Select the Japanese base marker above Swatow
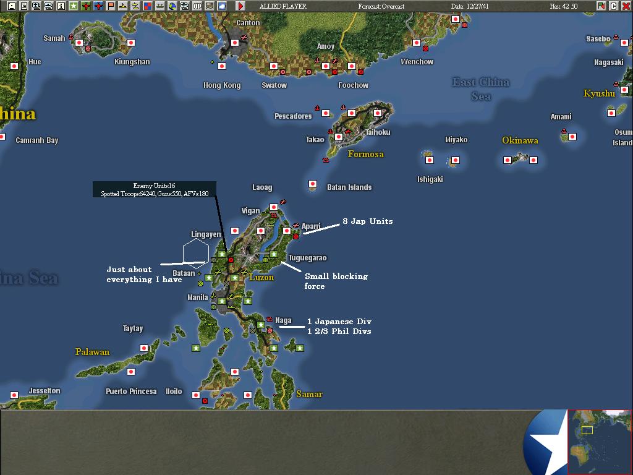The width and height of the screenshot is (633, 475). [274, 66]
